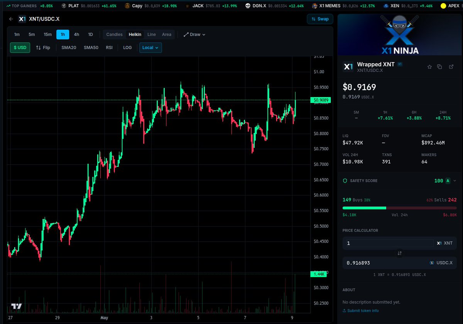Open the Swap panel

tap(320, 19)
